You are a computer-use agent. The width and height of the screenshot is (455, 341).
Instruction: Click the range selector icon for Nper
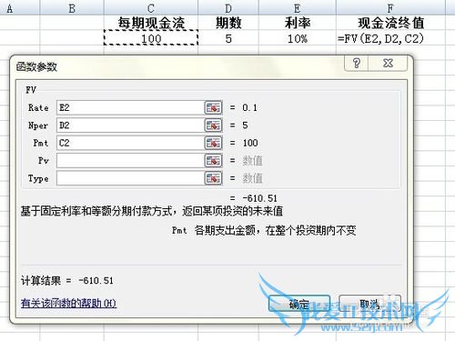[x=214, y=125]
